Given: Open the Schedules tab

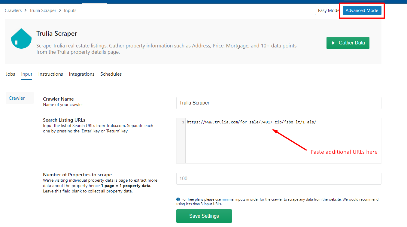Looking at the screenshot, I should pyautogui.click(x=111, y=74).
